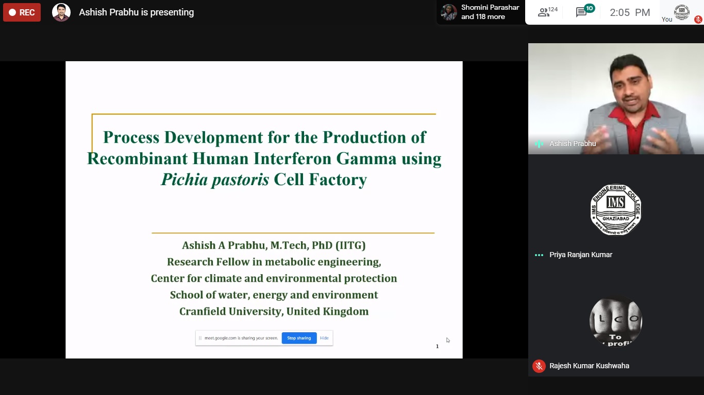
Task: Click three-dot indicator beside Priya Ranjan Kumar
Action: click(x=539, y=255)
